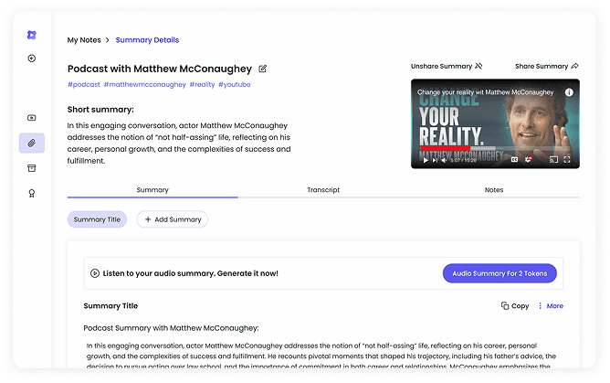The height and width of the screenshot is (383, 610).
Task: Click 'Podcast Summary with Matthew McConaughey:' text
Action: click(x=171, y=328)
